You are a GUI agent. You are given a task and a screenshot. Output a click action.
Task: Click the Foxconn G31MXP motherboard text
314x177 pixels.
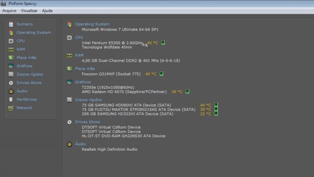tap(111, 74)
